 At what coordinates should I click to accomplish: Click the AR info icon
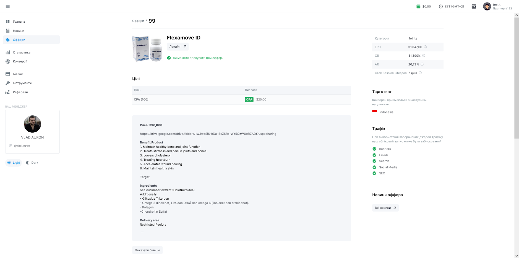422,64
